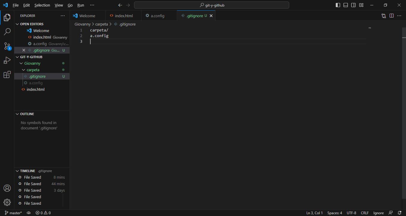Screen dimensions: 406x216
Task: Click the feedback icon in status bar
Action: 391,213
